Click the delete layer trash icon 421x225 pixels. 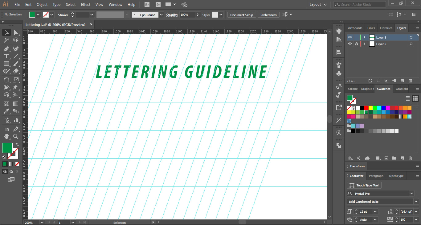pyautogui.click(x=410, y=81)
